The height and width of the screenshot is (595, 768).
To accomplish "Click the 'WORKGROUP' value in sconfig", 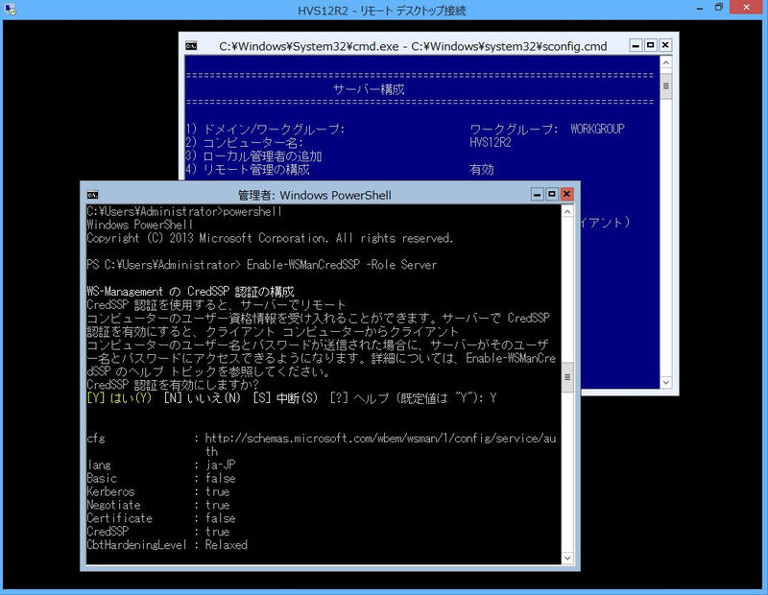I will (x=597, y=130).
